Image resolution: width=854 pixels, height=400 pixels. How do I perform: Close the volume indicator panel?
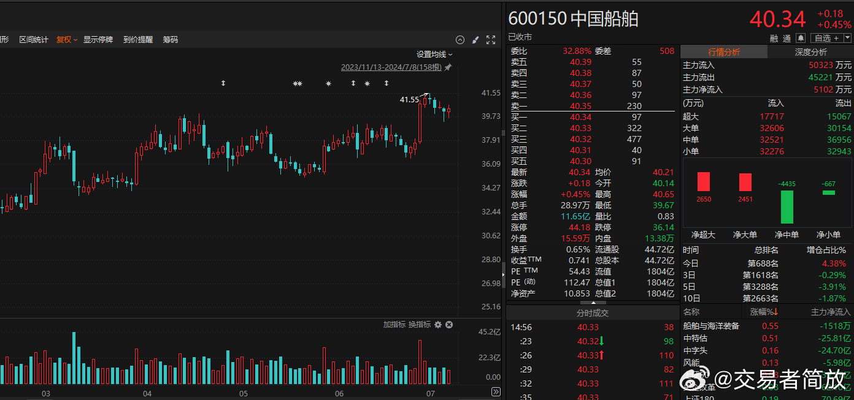(x=449, y=325)
